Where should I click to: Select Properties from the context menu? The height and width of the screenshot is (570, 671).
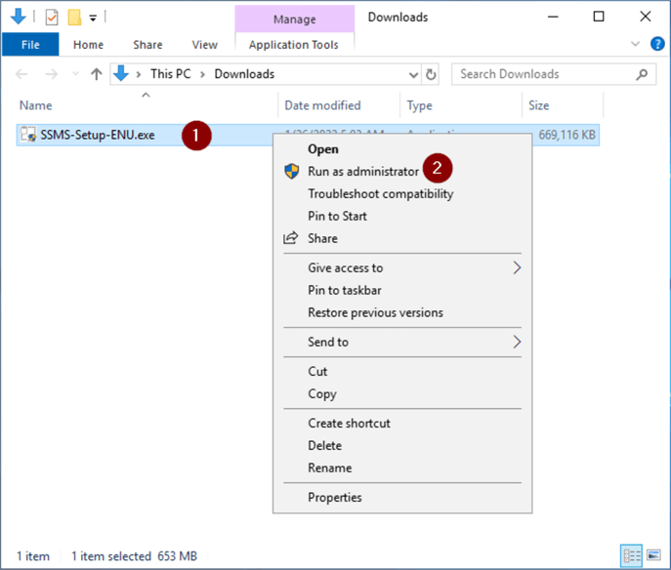(x=334, y=497)
